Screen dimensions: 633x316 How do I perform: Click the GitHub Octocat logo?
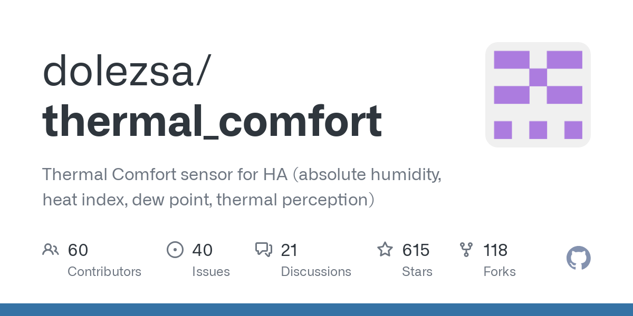coord(578,259)
